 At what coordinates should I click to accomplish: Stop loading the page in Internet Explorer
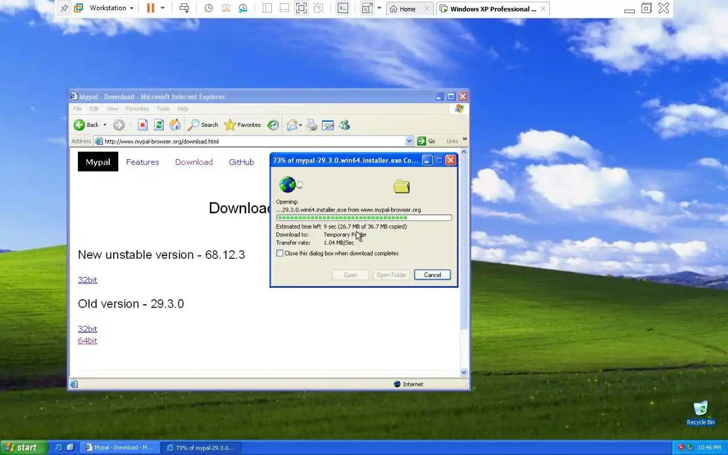[143, 125]
